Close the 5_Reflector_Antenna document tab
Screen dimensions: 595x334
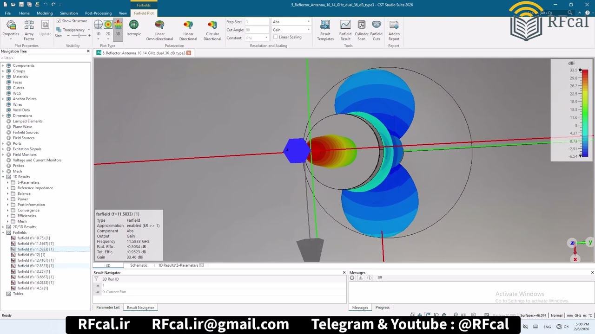[x=189, y=53]
